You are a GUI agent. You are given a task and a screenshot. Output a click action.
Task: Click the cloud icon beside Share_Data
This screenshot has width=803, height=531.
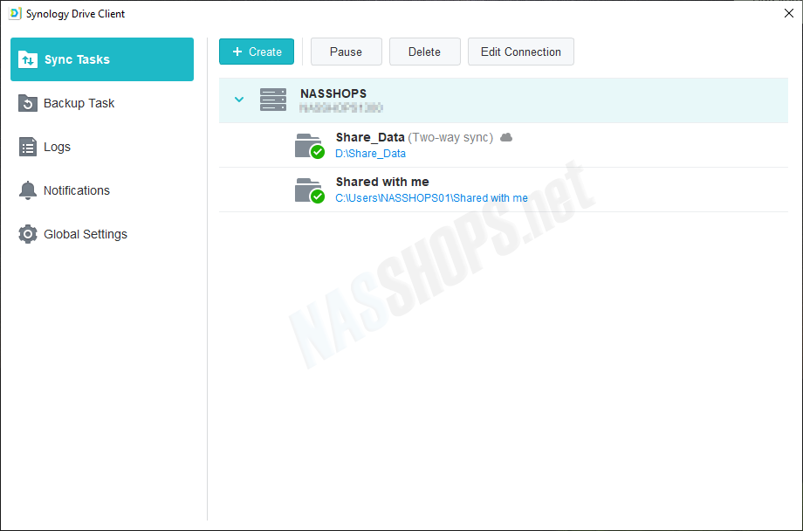pos(506,137)
